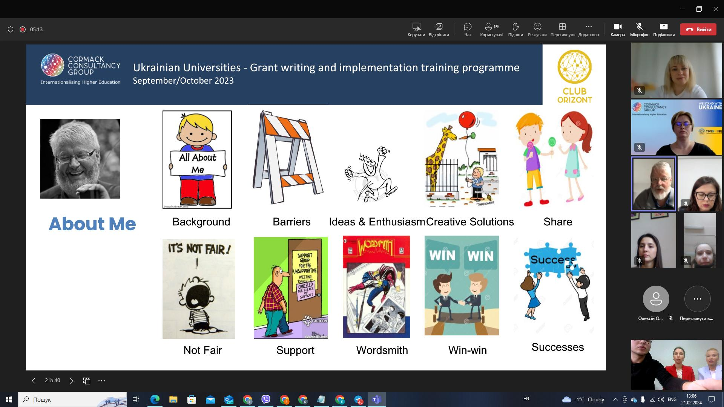Switch the ENG input language

coord(672,399)
